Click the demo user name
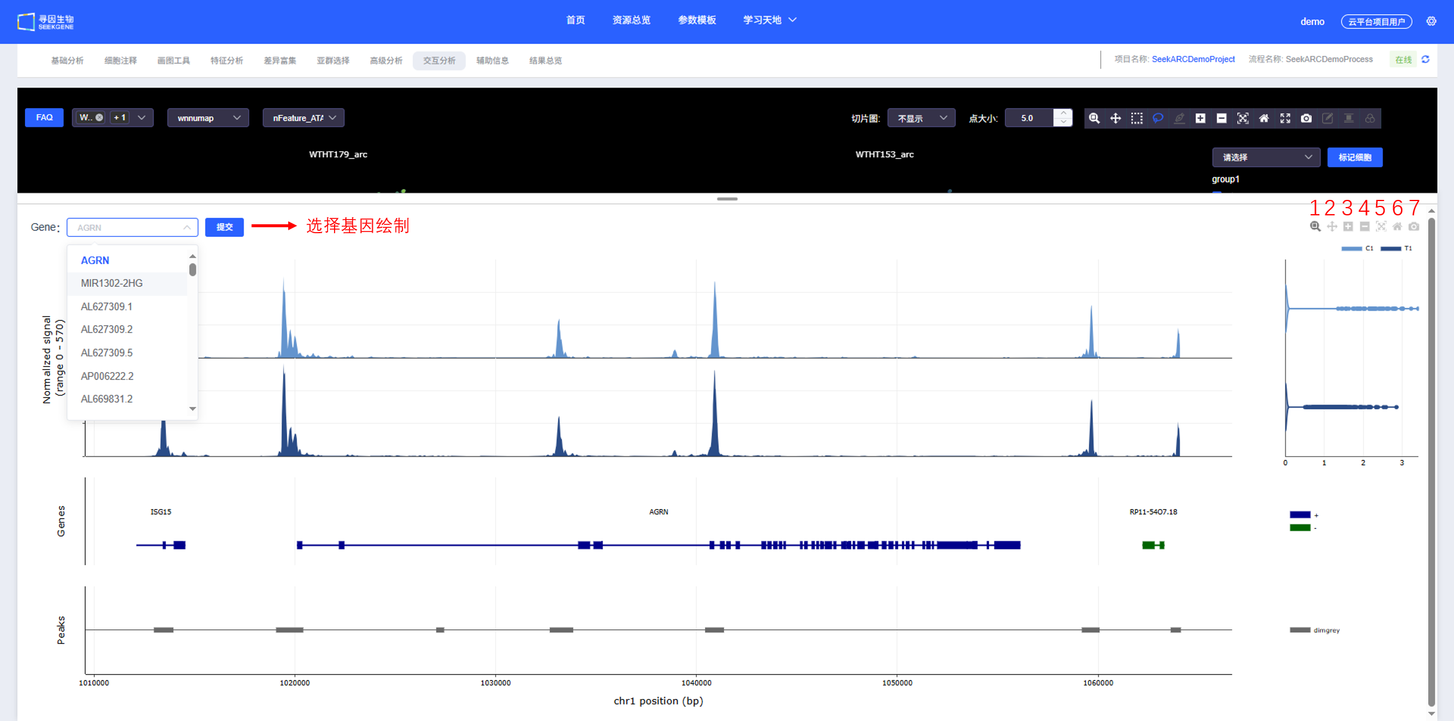The image size is (1454, 721). click(1312, 21)
